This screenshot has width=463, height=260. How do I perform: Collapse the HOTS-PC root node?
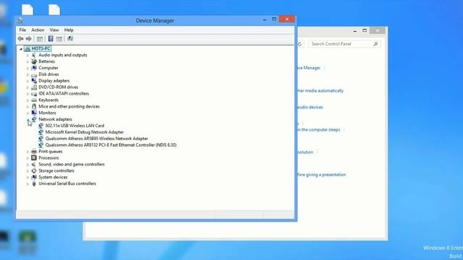pos(21,49)
